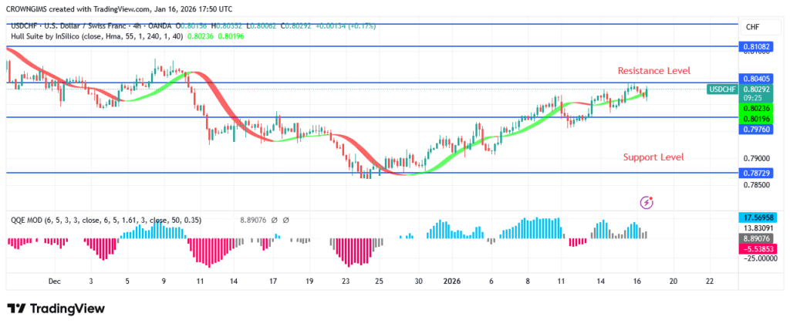Click the 0.80292 current price label
The height and width of the screenshot is (327, 790).
[756, 89]
